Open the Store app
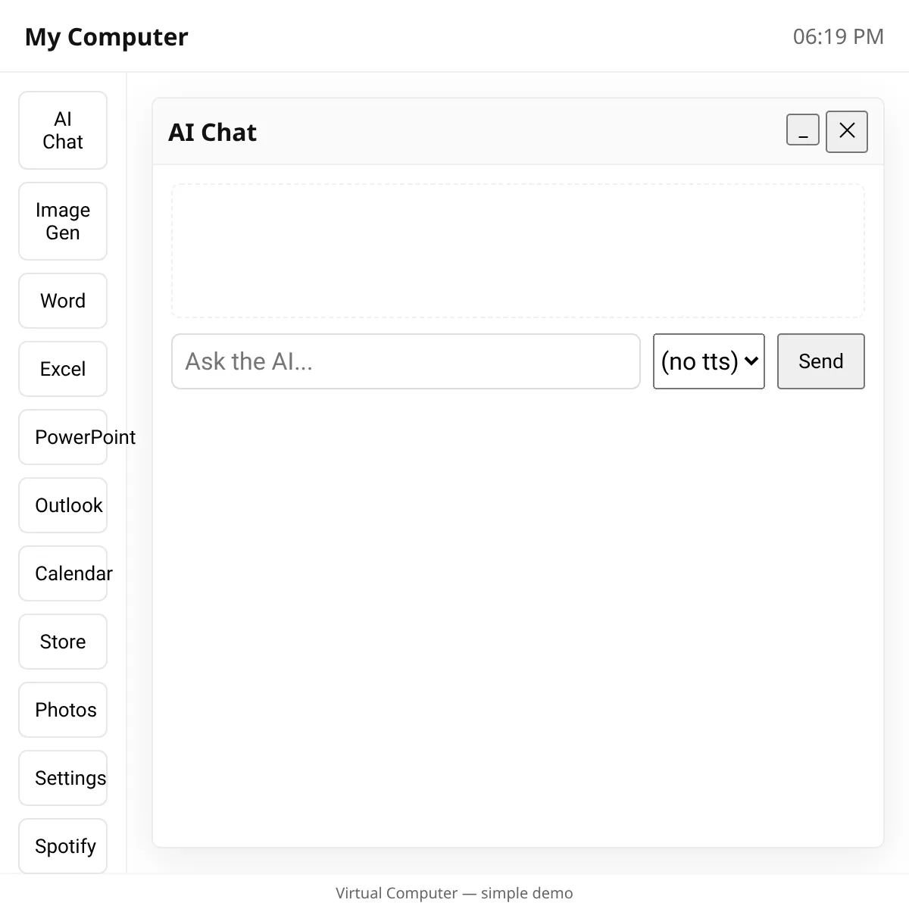Image resolution: width=909 pixels, height=909 pixels. (x=63, y=642)
